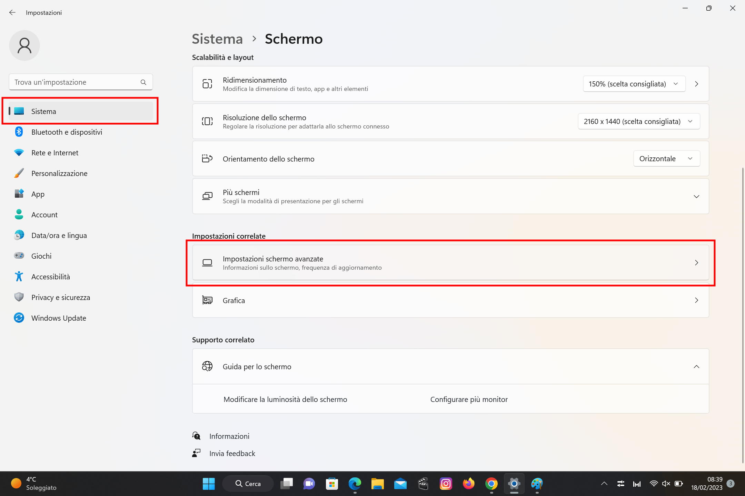The image size is (745, 496).
Task: Open the Orientamento dello schermo selector
Action: [x=666, y=158]
